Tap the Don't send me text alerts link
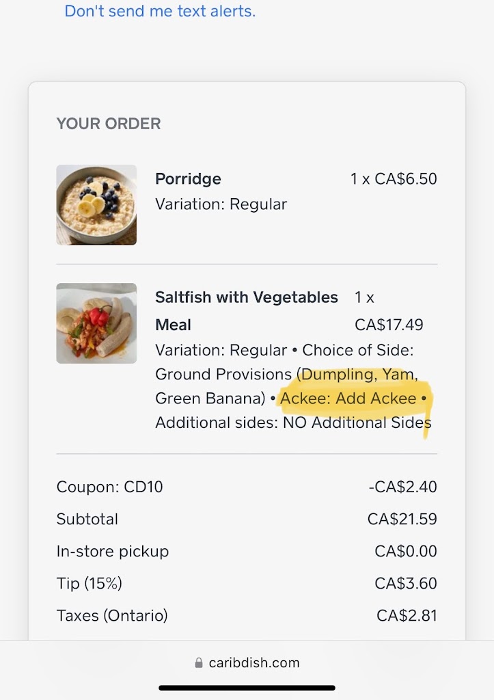This screenshot has height=700, width=494. (x=160, y=11)
